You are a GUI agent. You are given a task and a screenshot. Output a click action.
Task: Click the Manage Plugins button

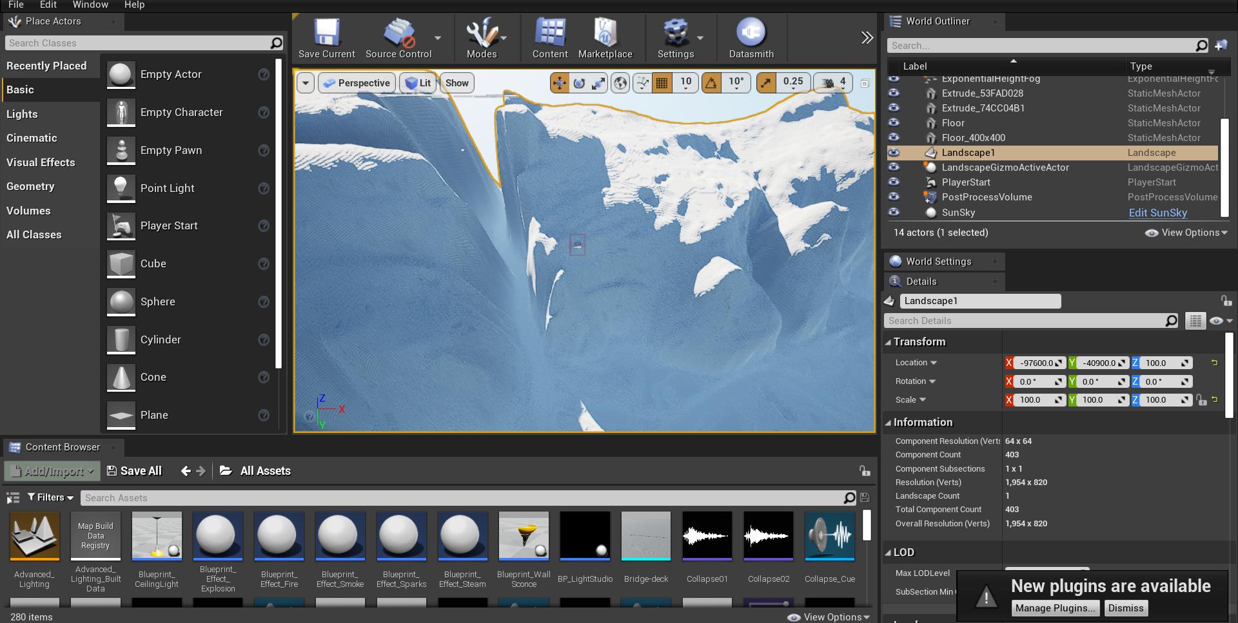click(1054, 608)
